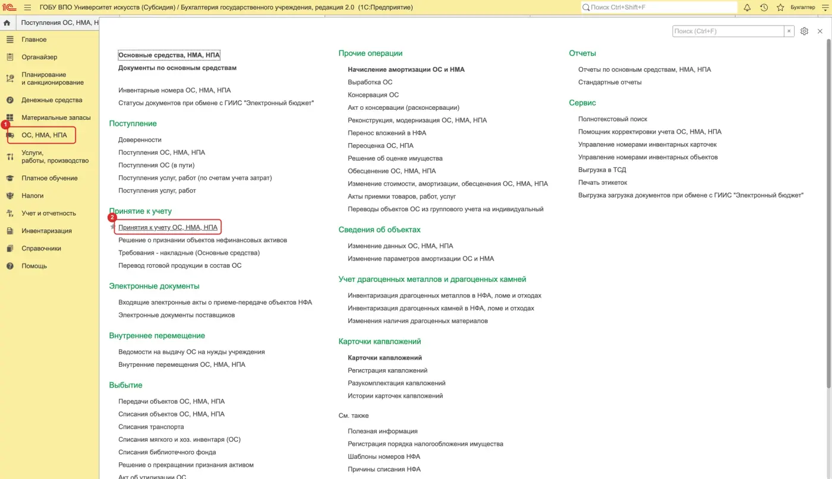
Task: Focus the menu Поиск (Ctrl+F) field
Action: coord(728,31)
